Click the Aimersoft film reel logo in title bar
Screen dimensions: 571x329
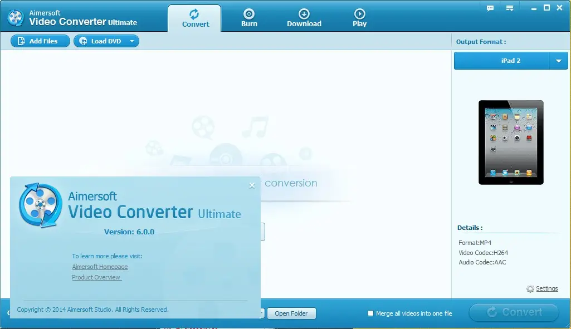[x=16, y=17]
